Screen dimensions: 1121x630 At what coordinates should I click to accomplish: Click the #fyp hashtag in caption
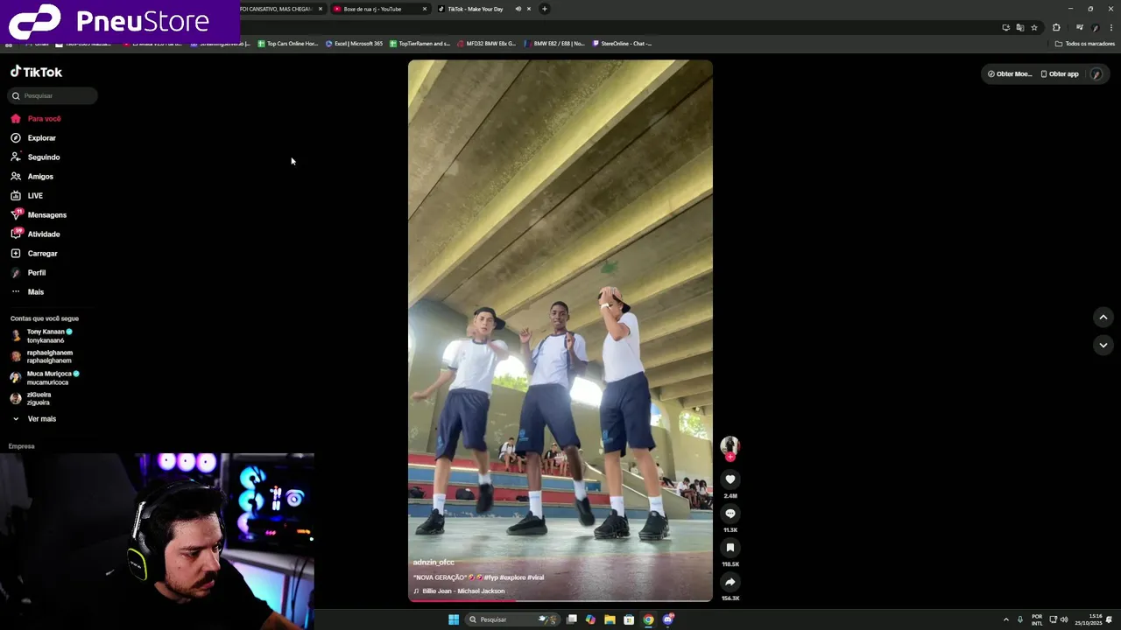493,577
